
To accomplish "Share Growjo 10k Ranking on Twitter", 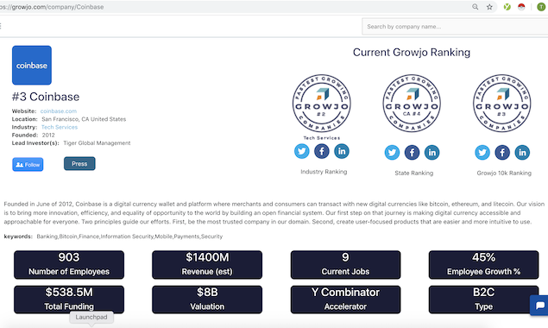I will 482,153.
